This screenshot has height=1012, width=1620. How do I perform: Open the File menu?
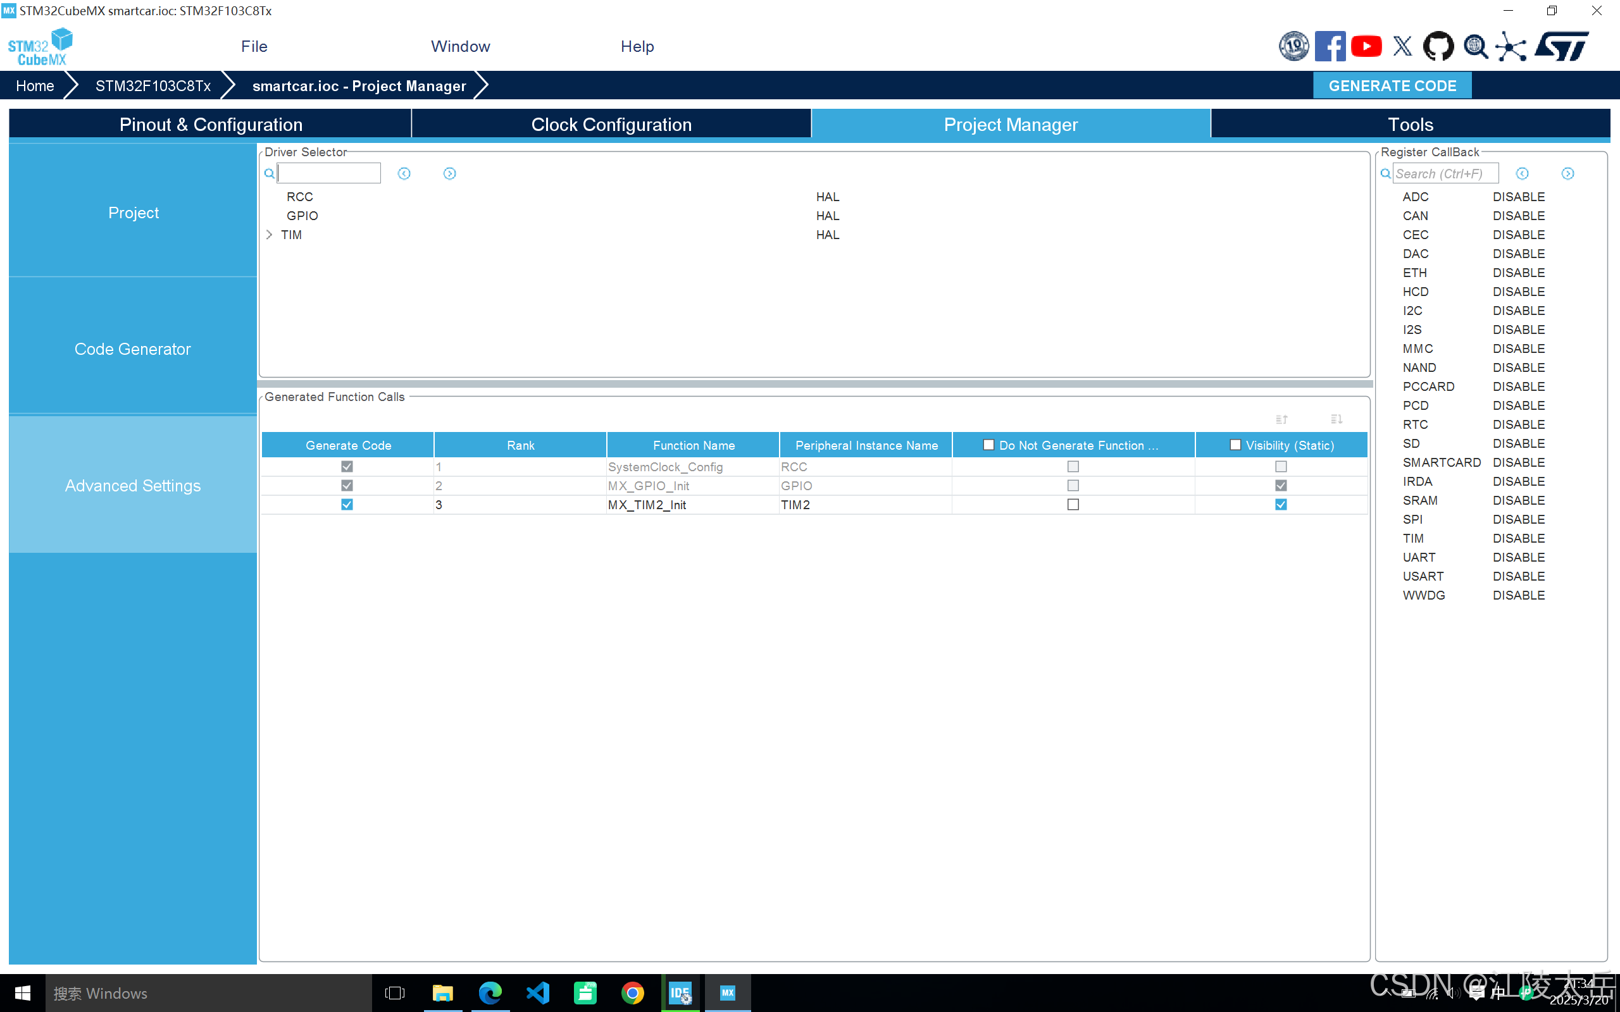[254, 46]
